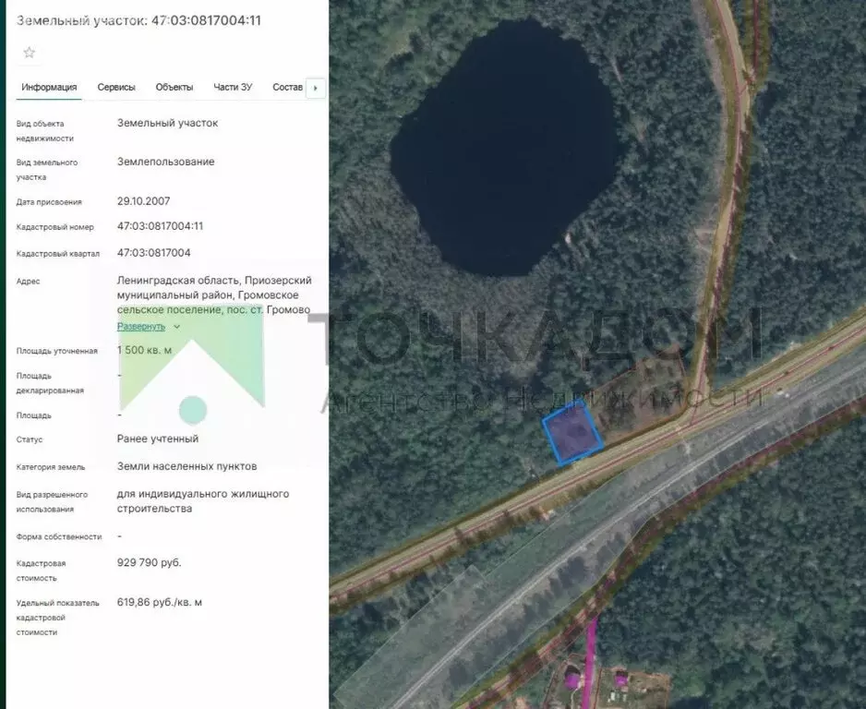Screen dimensions: 866x709
Task: Open the Объекты tab
Action: [x=174, y=88]
